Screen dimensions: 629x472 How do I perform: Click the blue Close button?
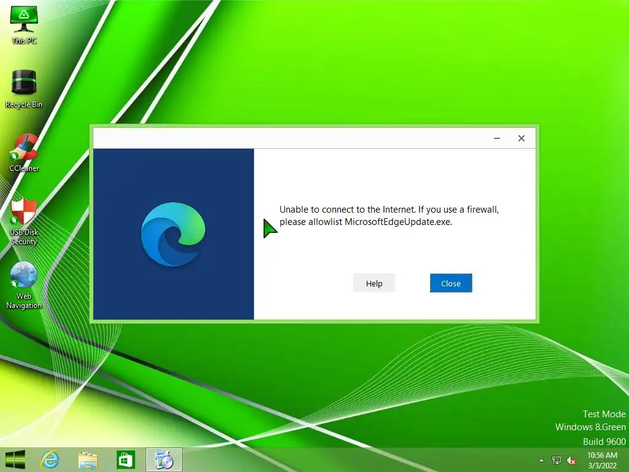pyautogui.click(x=451, y=283)
